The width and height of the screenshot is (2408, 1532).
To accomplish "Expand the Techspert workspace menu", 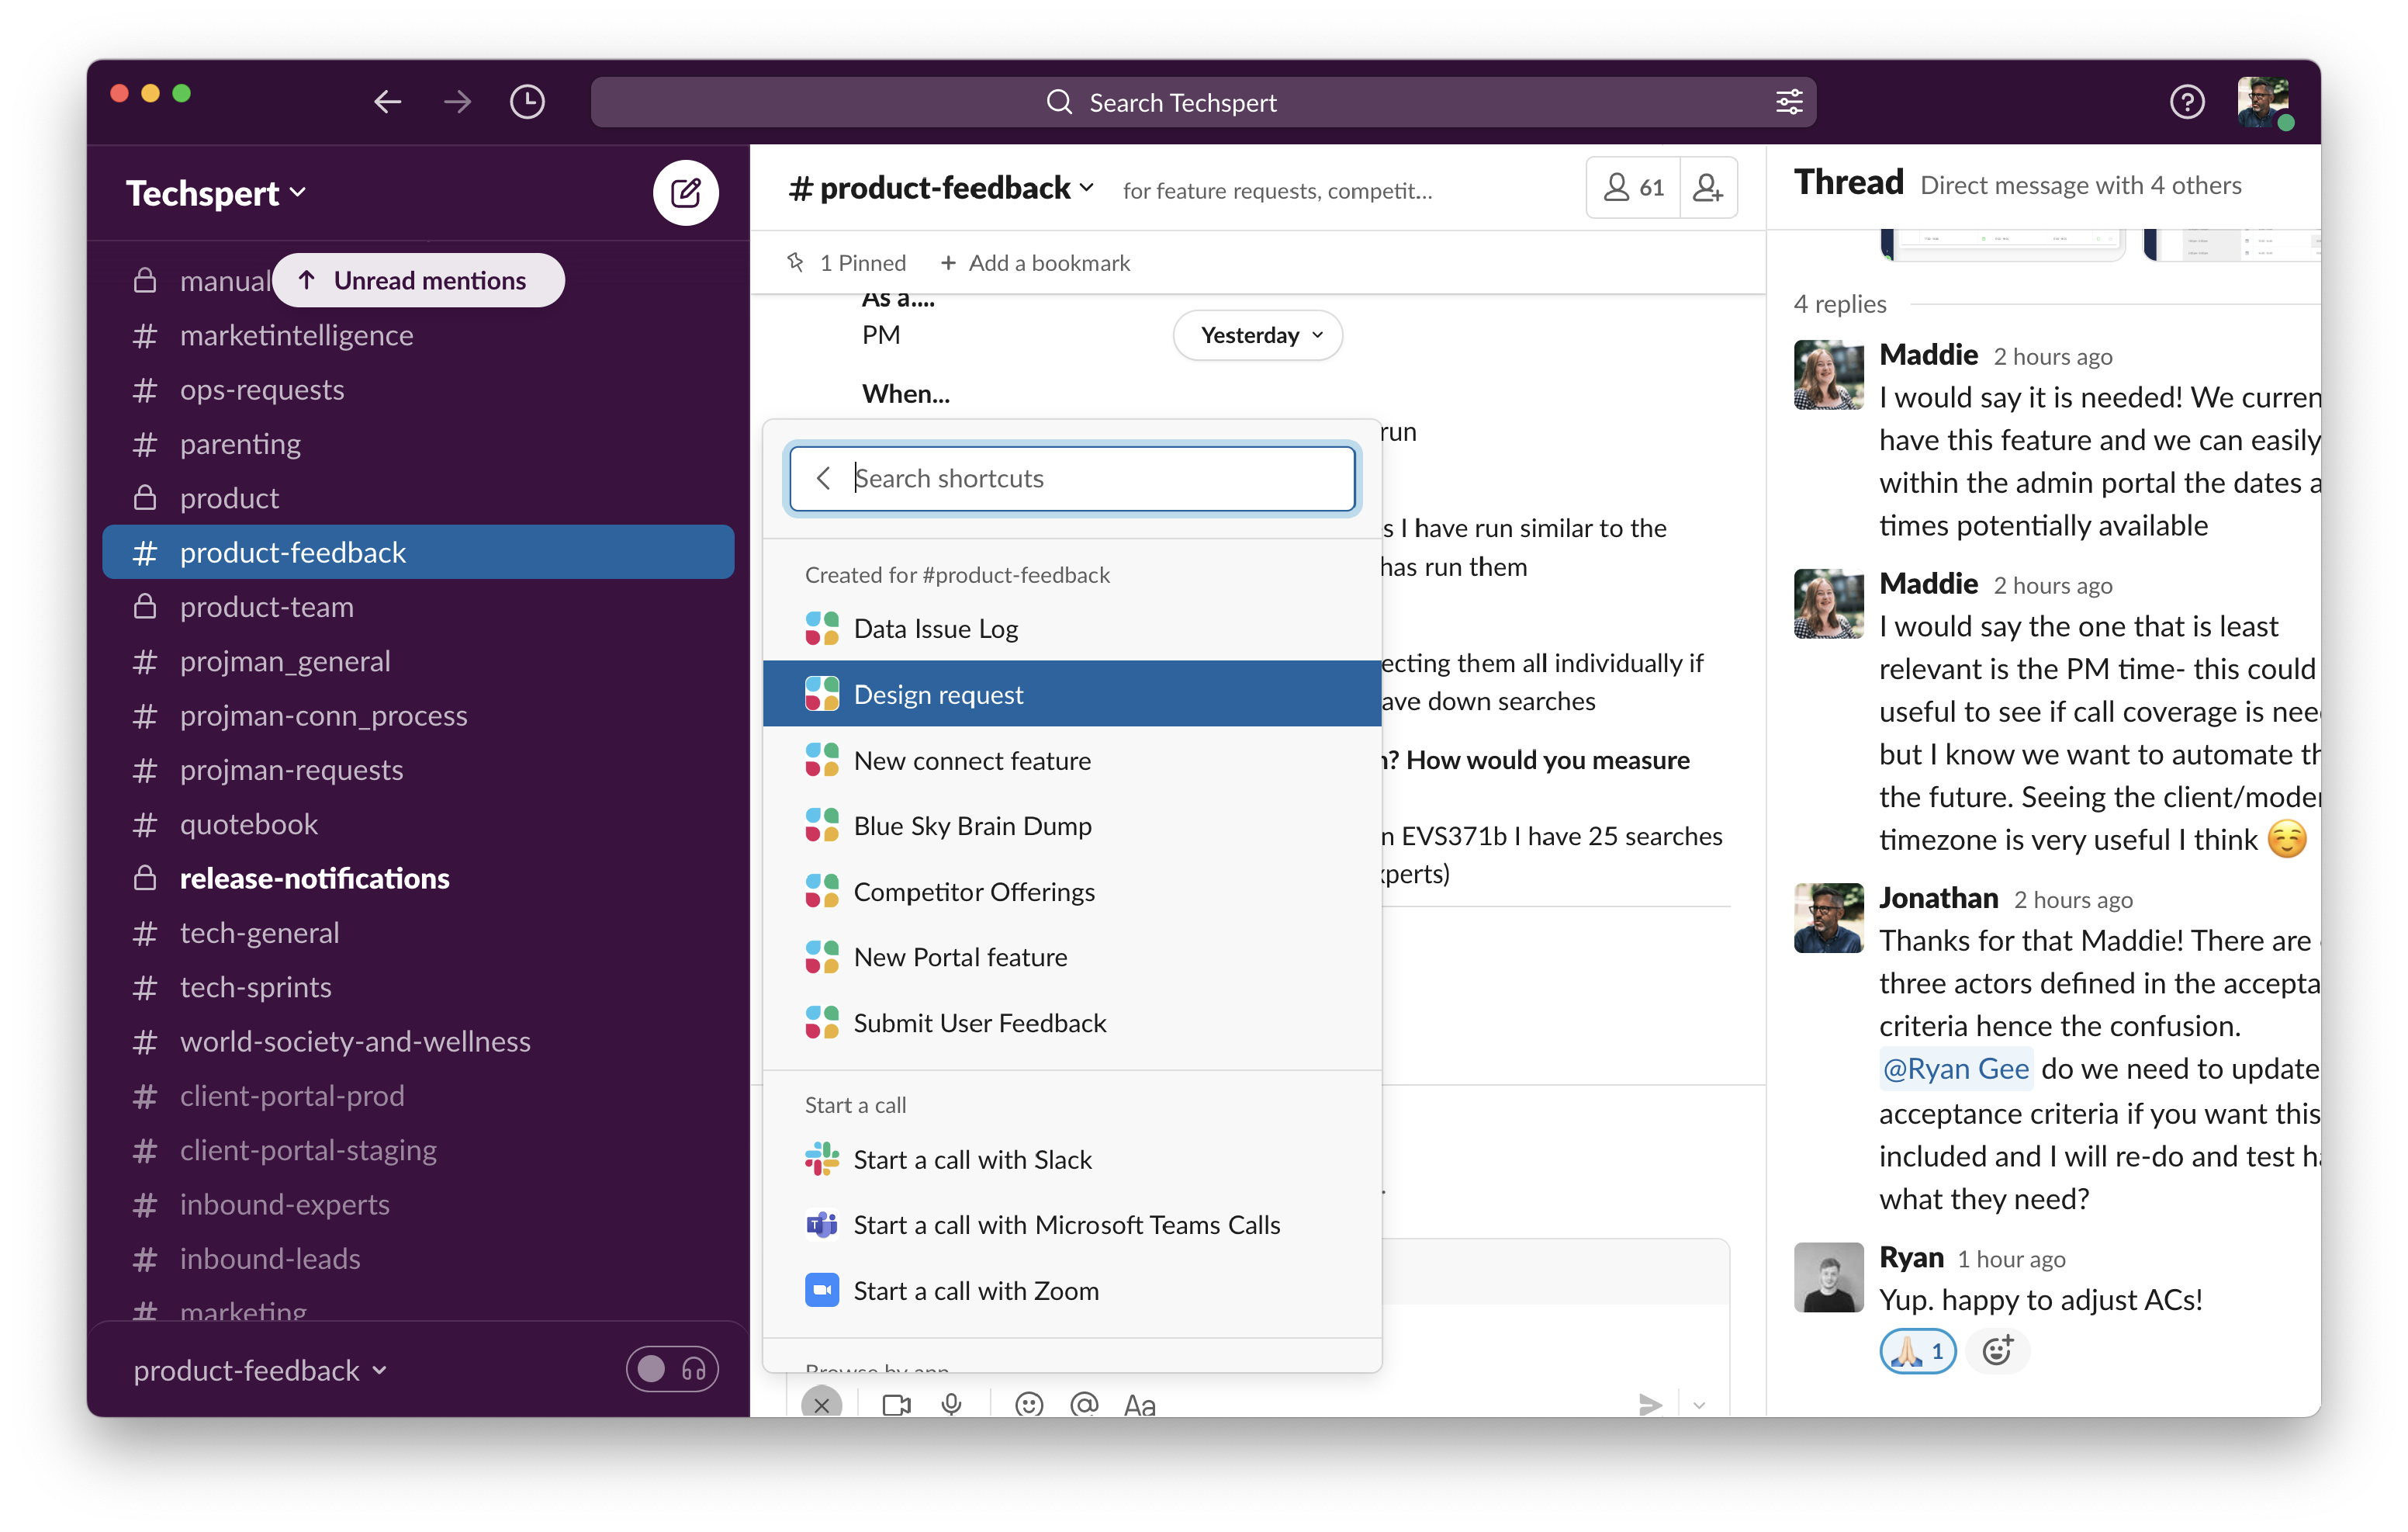I will pos(215,192).
